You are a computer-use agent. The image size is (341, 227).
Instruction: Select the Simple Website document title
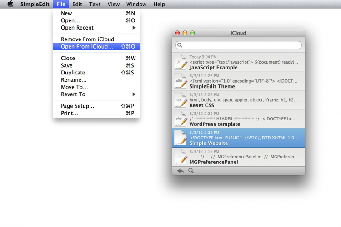[x=209, y=143]
